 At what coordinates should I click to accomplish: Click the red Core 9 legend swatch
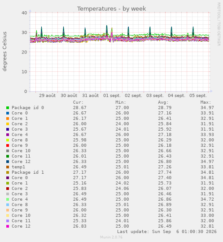click(8, 145)
